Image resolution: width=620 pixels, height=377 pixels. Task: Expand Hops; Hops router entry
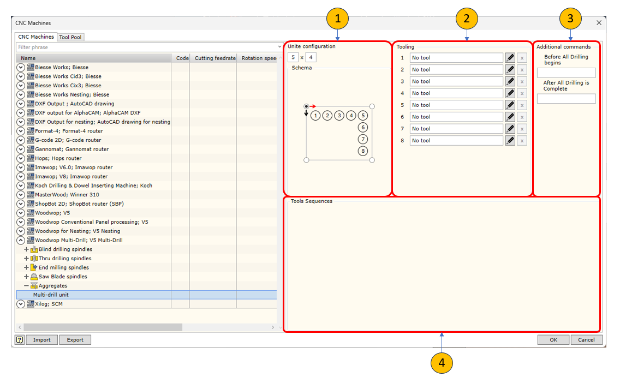21,158
